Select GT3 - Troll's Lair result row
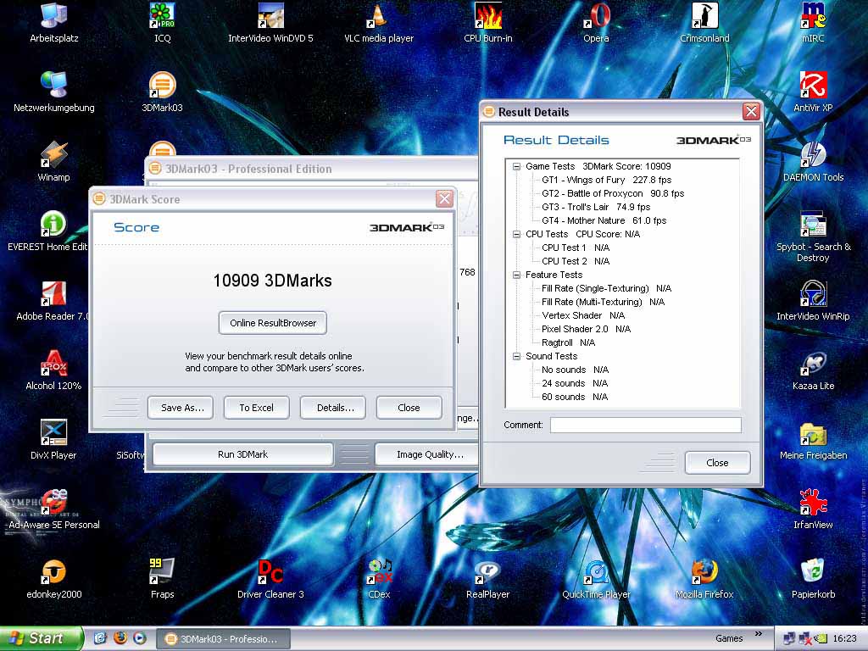The image size is (868, 651). 596,207
